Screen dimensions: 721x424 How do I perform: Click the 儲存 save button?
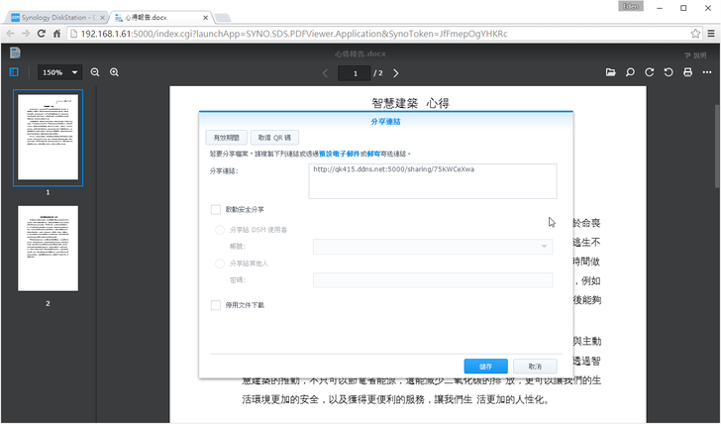[485, 366]
